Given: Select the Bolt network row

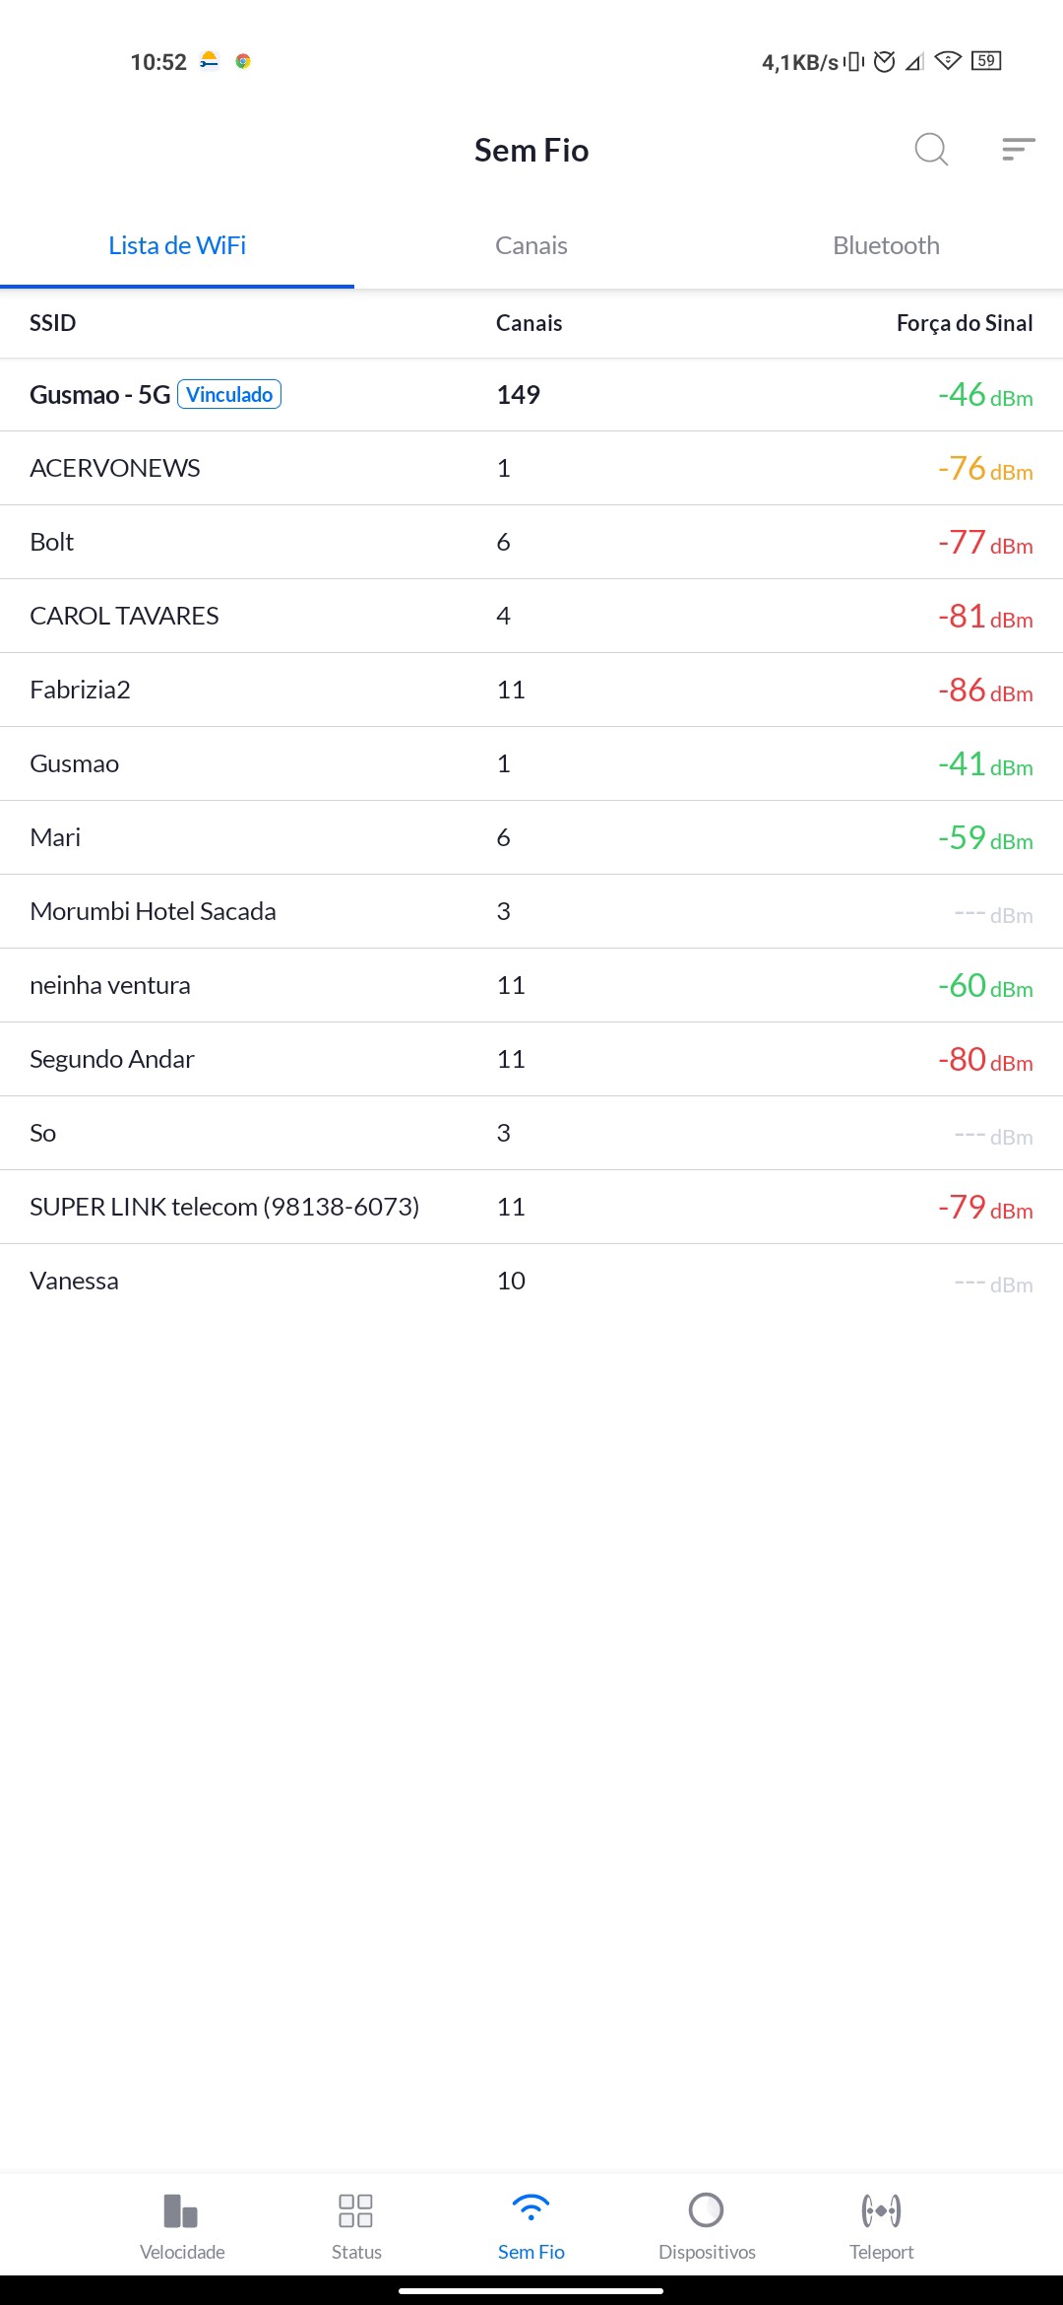Looking at the screenshot, I should 52,542.
